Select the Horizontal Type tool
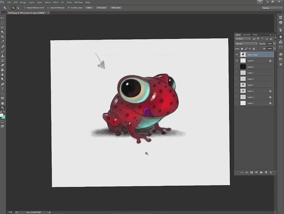The width and height of the screenshot is (284, 214). (2, 89)
